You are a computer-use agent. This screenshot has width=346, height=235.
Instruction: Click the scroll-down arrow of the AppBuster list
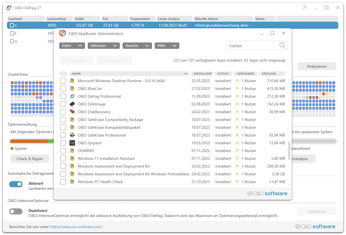[x=289, y=185]
